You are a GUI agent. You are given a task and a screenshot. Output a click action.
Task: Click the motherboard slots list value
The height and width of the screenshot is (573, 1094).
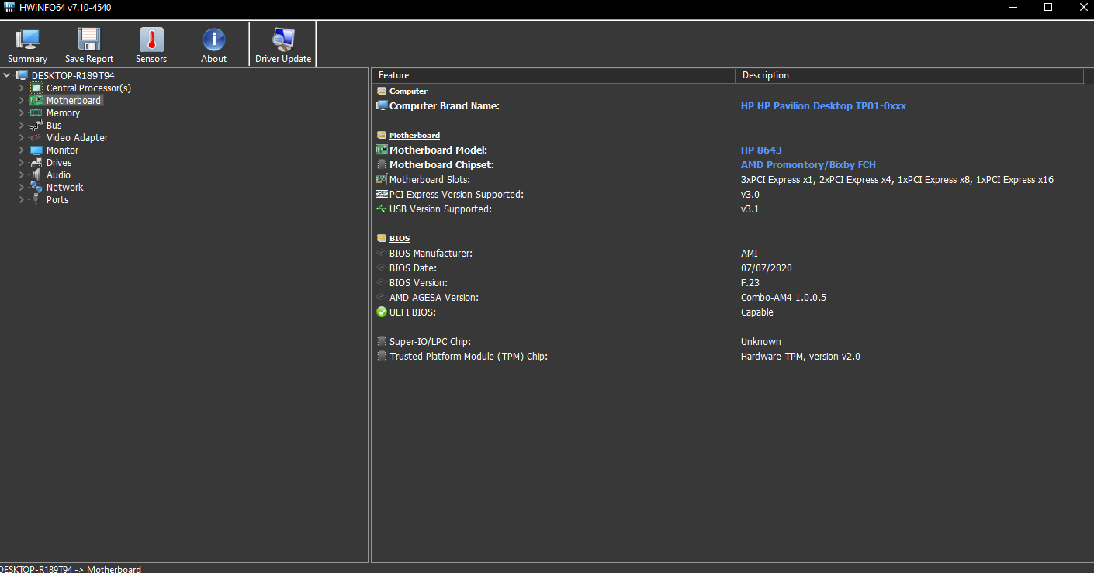tap(897, 179)
